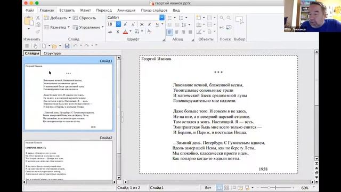Justify text in Абзац group
The image size is (341, 192).
pos(190,32)
